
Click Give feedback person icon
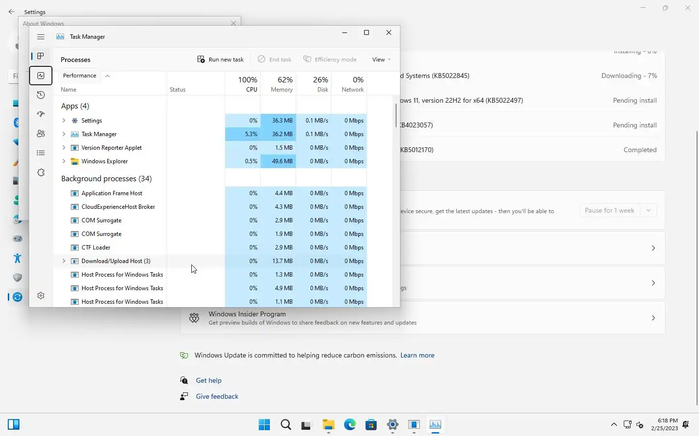[x=184, y=396]
